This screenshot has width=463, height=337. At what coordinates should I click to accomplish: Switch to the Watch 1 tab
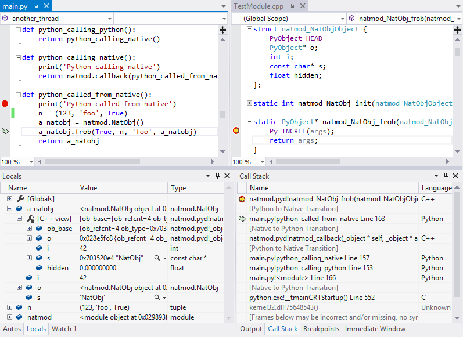64,329
